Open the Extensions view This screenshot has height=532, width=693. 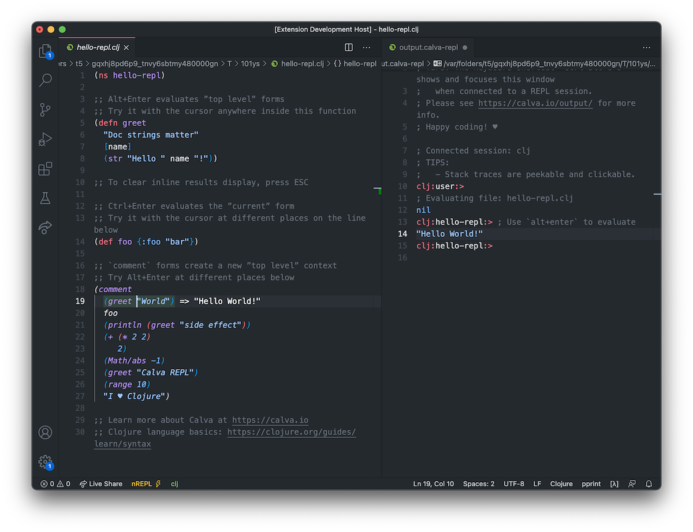(46, 169)
